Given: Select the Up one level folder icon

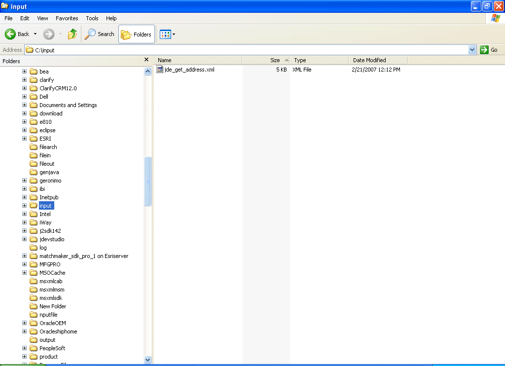Looking at the screenshot, I should click(72, 34).
